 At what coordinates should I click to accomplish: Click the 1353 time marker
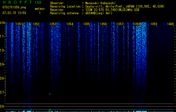pos(53,24)
